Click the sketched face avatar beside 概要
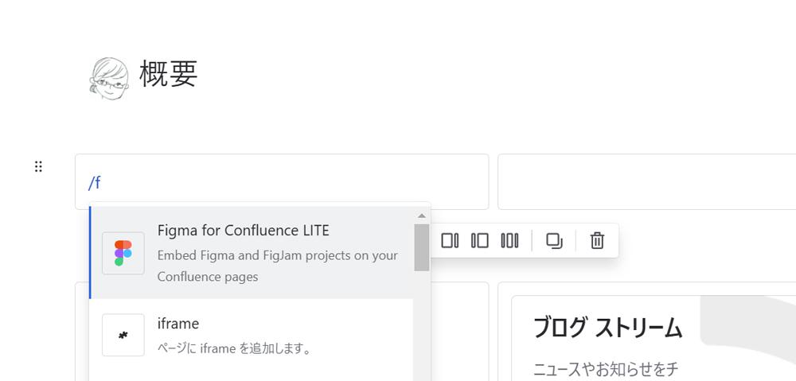The height and width of the screenshot is (381, 796). coord(109,78)
